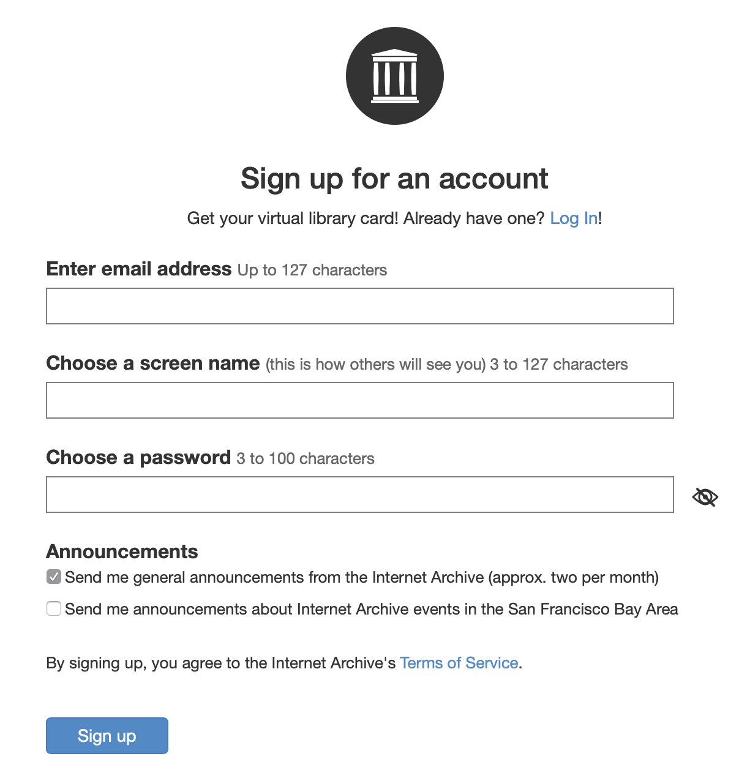Select the screen name input field
Image resolution: width=731 pixels, height=781 pixels.
click(x=359, y=400)
